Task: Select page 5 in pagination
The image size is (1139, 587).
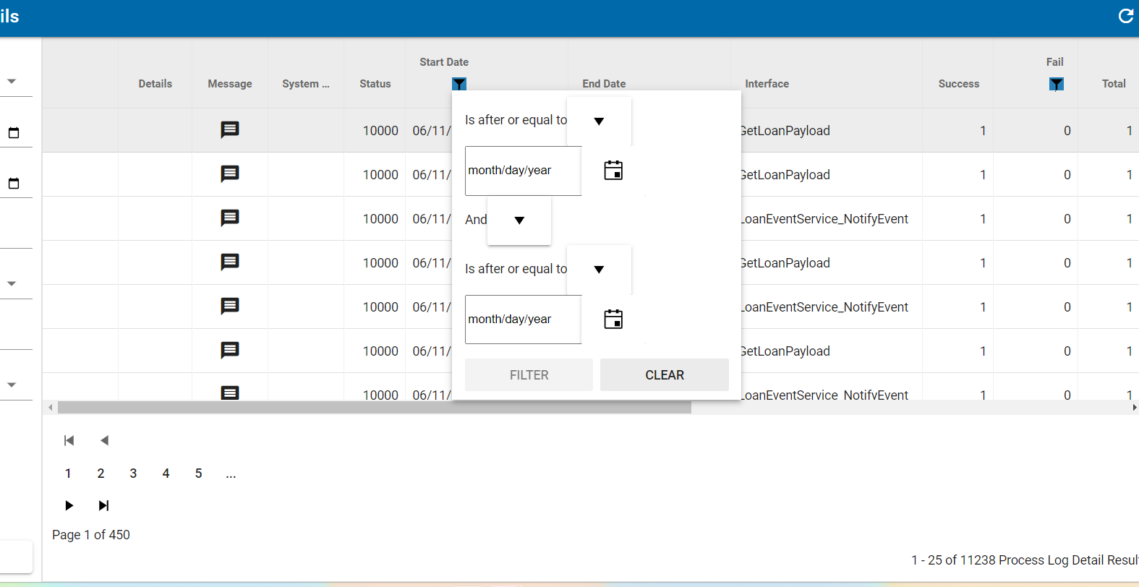Action: [198, 474]
